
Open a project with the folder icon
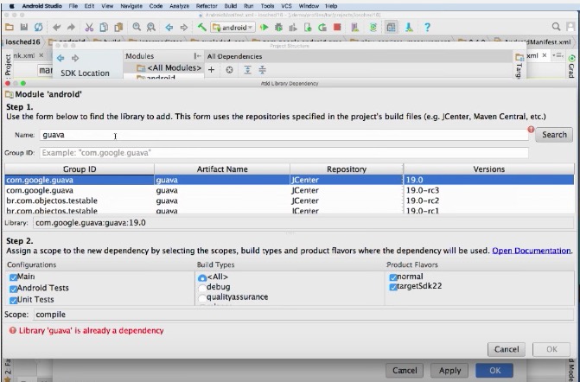pos(10,28)
